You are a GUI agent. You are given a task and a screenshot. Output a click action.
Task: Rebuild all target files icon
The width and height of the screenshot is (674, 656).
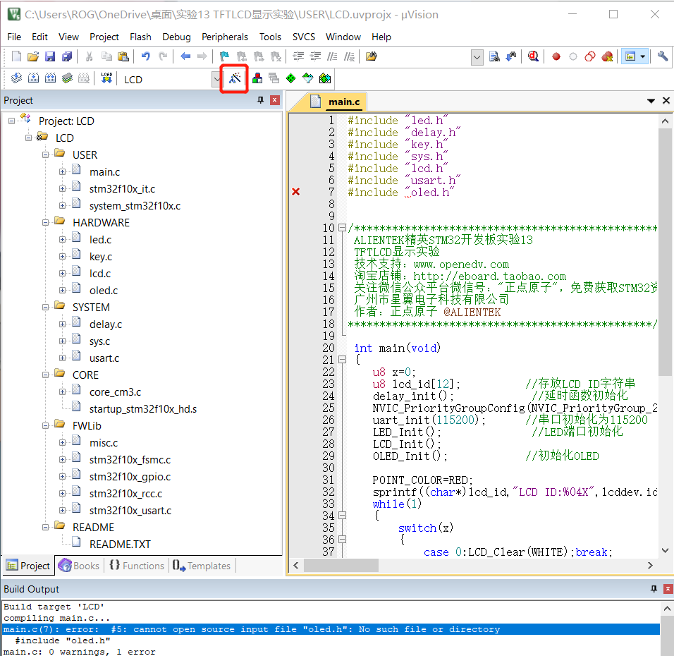coord(50,78)
